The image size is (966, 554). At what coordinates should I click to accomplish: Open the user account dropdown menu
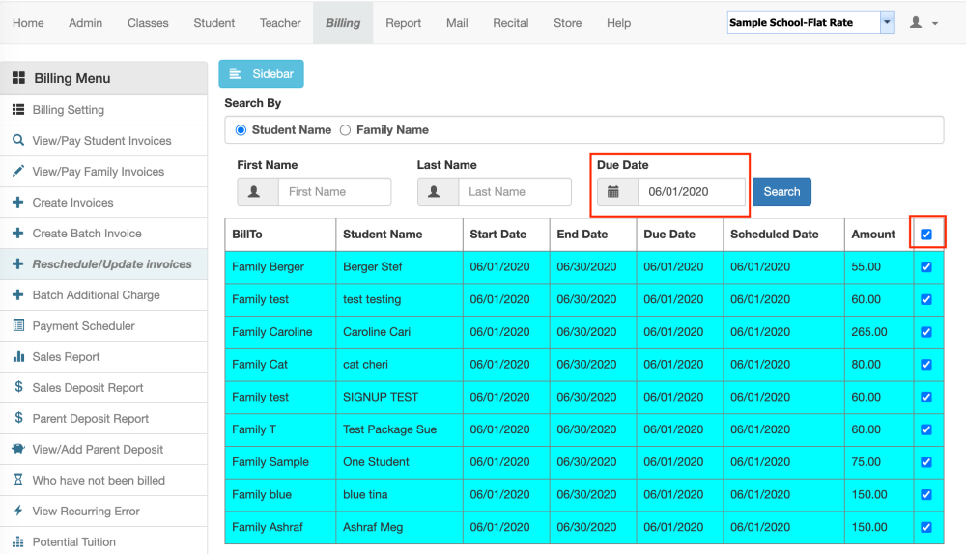click(x=923, y=23)
